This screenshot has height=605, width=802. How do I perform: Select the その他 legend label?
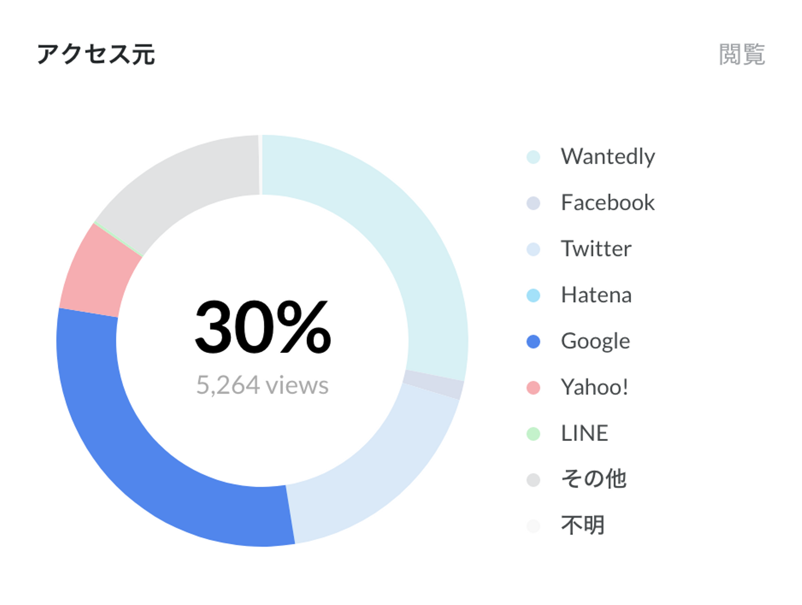(x=594, y=479)
